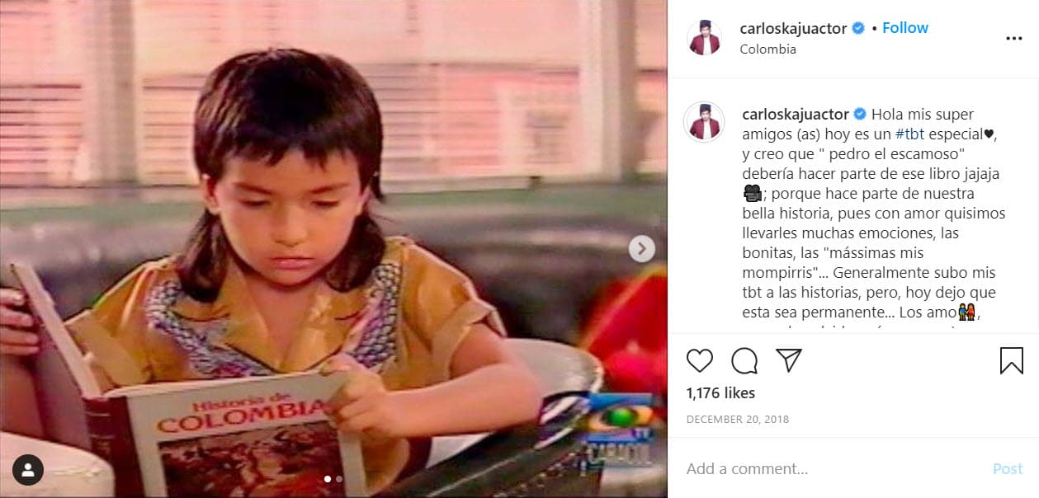1039x498 pixels.
Task: Follow the carloskajuactor account
Action: pyautogui.click(x=905, y=28)
